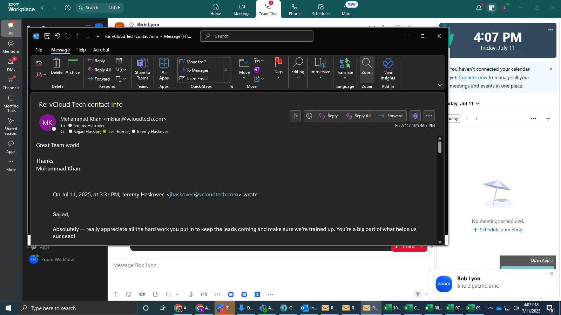Image resolution: width=561 pixels, height=315 pixels.
Task: Add a reaction with the smiley icon
Action: (309, 116)
